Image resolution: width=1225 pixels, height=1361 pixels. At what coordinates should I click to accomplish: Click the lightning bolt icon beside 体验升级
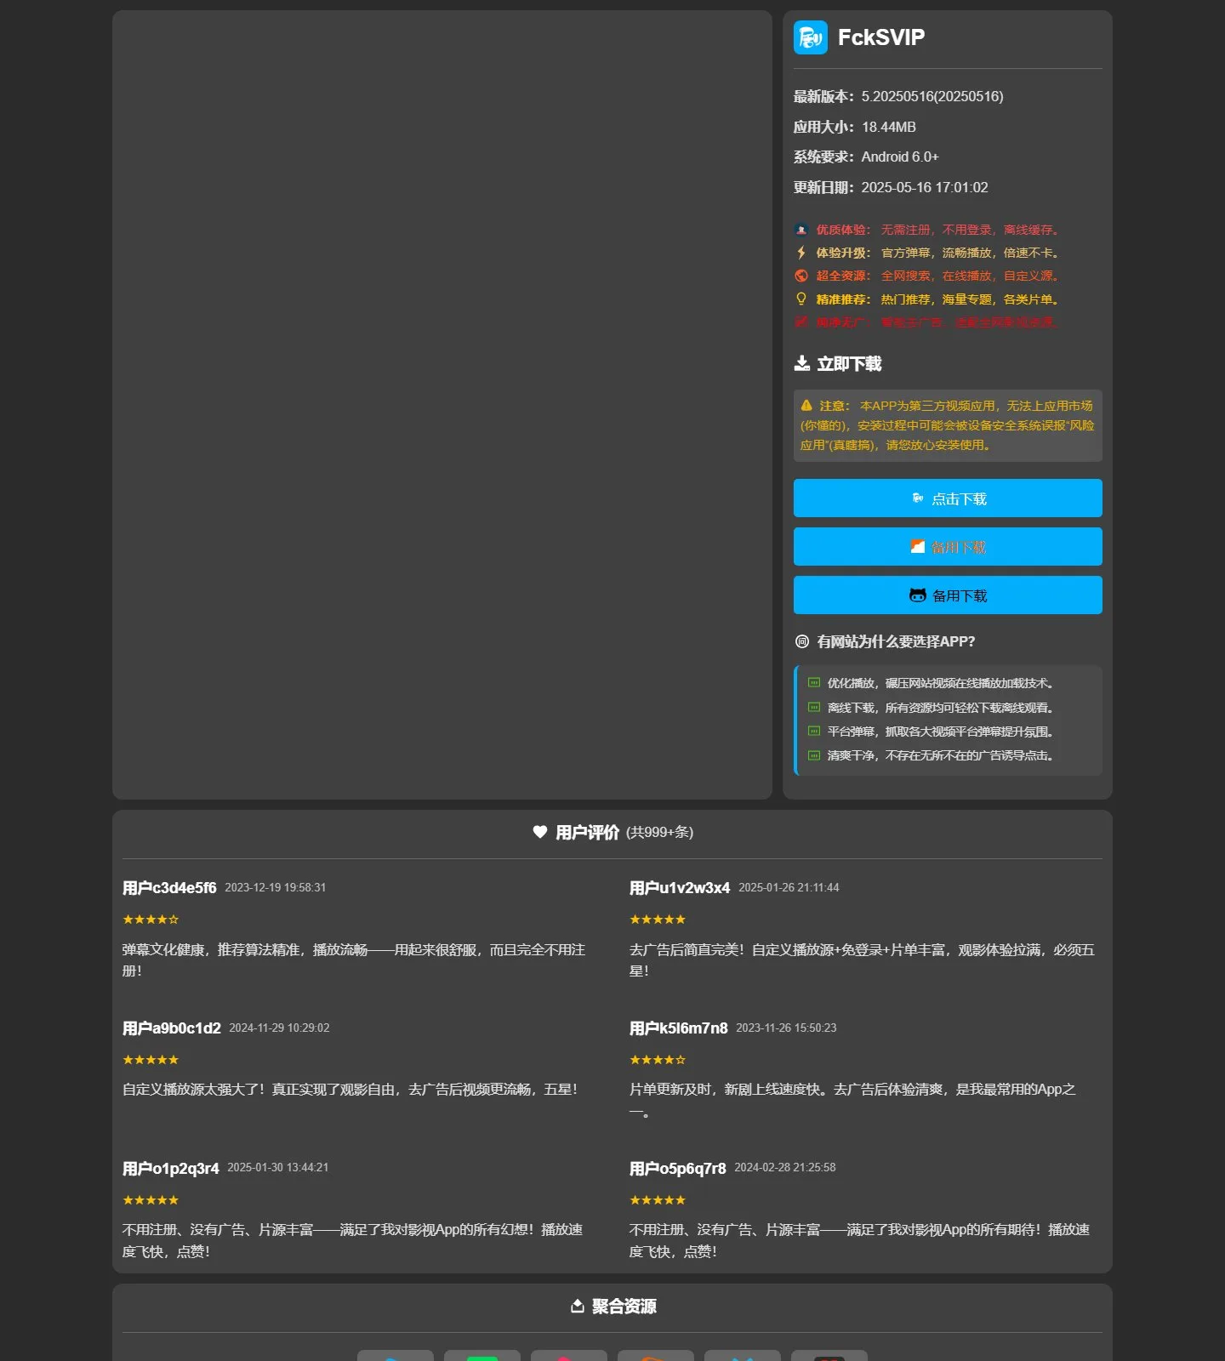tap(801, 253)
